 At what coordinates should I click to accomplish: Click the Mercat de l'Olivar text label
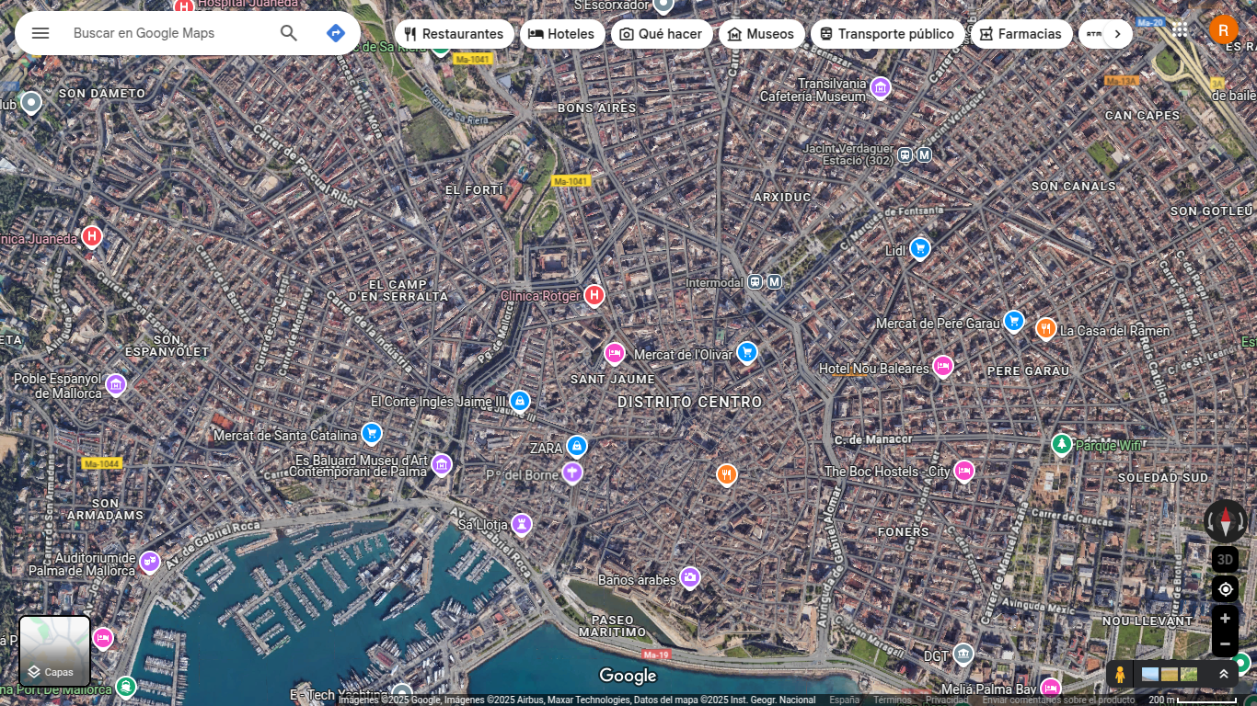(x=684, y=355)
